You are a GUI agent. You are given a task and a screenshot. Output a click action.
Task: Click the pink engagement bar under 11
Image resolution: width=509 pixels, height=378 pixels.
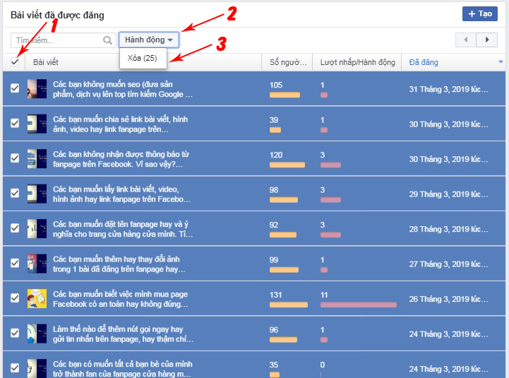click(359, 305)
